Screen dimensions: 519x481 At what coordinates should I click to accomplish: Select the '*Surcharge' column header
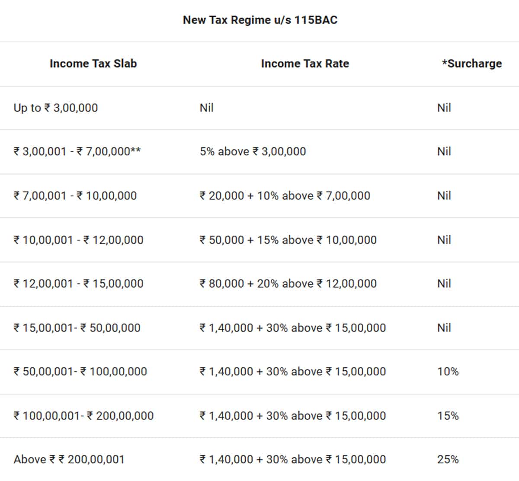(x=471, y=64)
